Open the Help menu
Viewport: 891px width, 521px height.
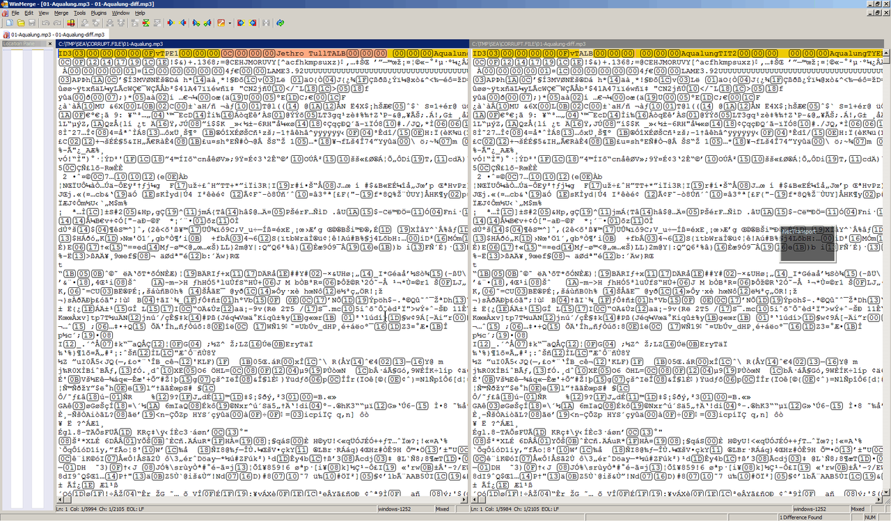click(x=140, y=13)
